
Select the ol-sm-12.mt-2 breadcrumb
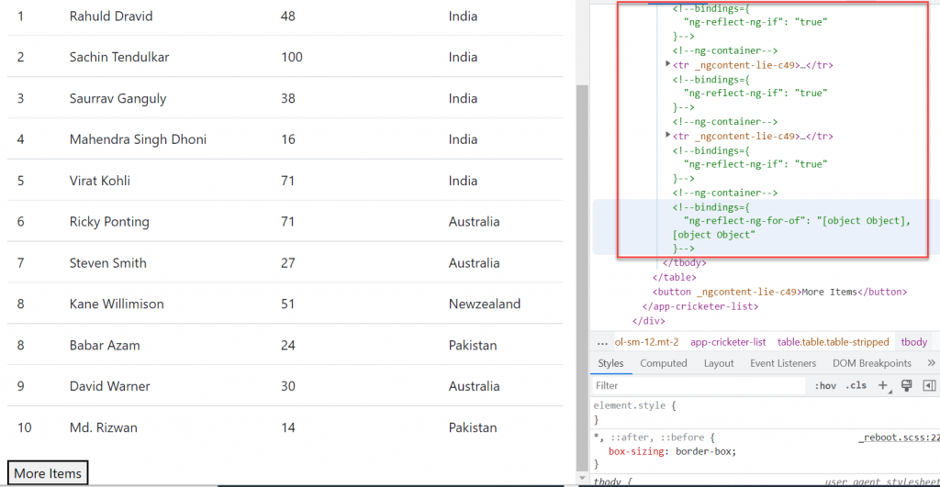(646, 342)
